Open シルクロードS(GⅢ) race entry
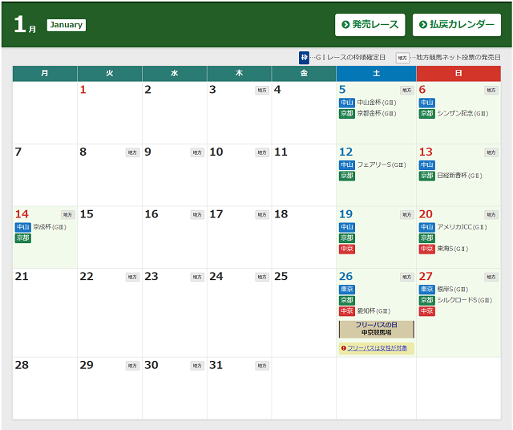Screen dimensions: 513x430 [x=465, y=300]
